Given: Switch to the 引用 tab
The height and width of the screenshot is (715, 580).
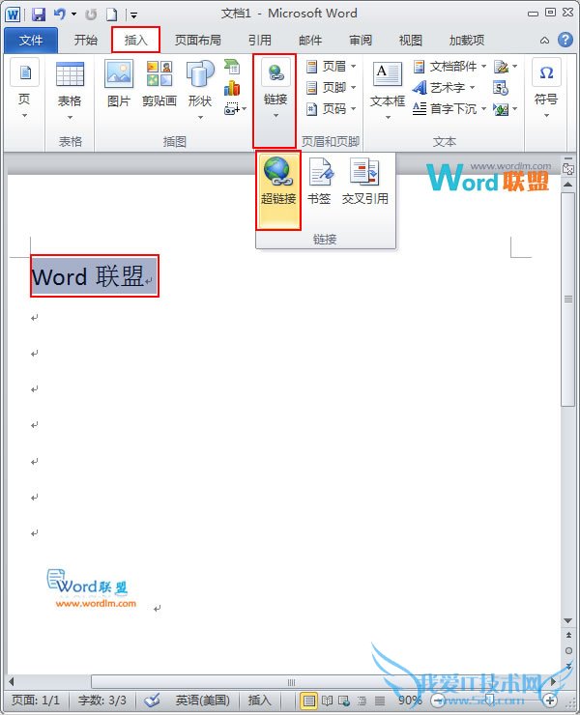Looking at the screenshot, I should click(x=260, y=41).
